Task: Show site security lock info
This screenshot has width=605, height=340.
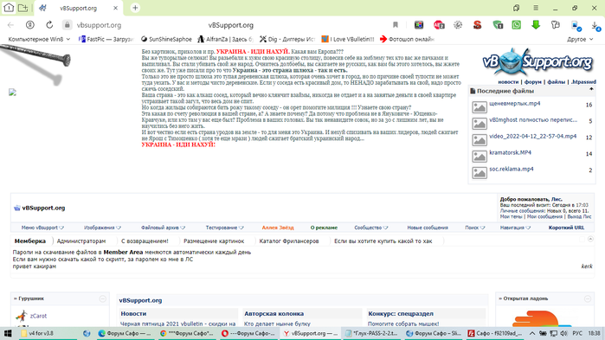Action: [x=68, y=25]
